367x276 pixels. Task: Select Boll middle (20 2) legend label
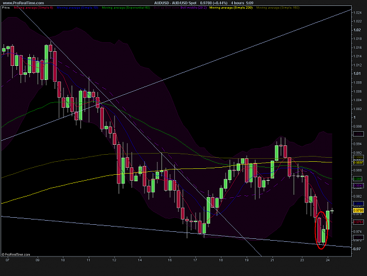coord(194,8)
